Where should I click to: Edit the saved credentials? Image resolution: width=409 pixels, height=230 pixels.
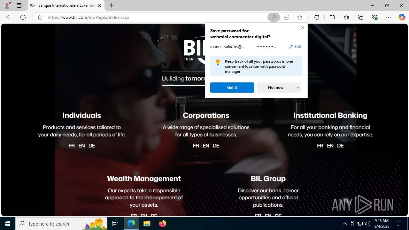(295, 47)
